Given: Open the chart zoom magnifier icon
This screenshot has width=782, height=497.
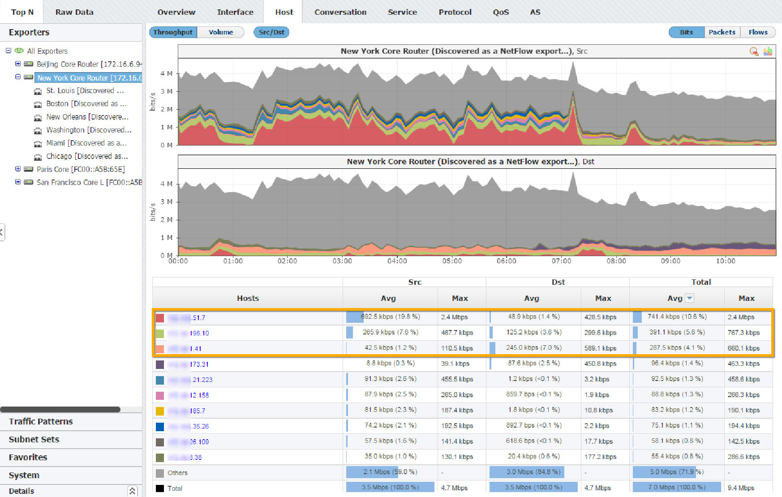Looking at the screenshot, I should (754, 51).
